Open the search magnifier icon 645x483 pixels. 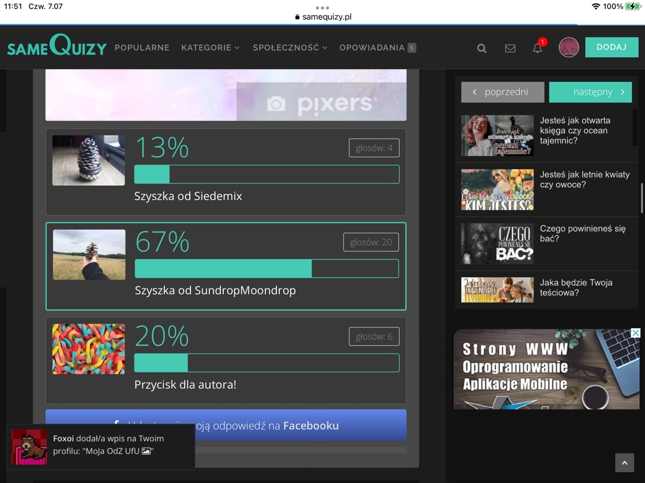tap(481, 48)
